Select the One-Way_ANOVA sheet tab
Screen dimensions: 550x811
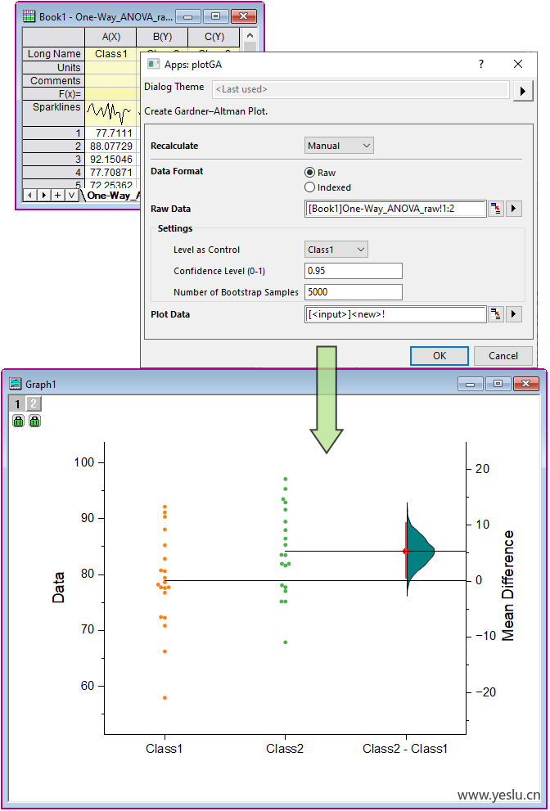111,196
